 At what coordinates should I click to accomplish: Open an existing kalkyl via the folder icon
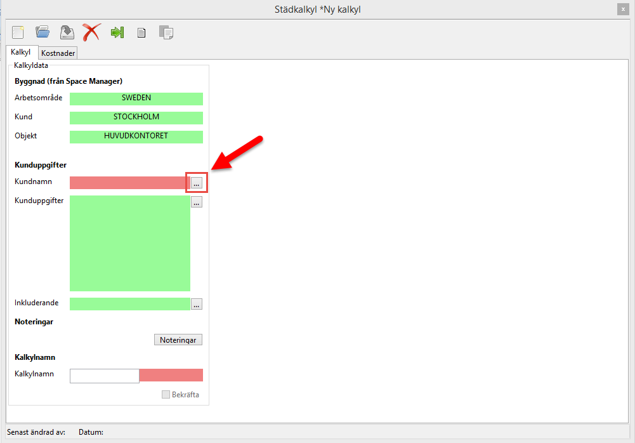click(43, 32)
